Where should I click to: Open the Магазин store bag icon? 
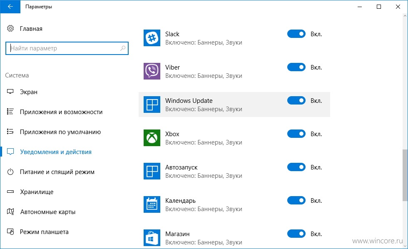coord(152,238)
